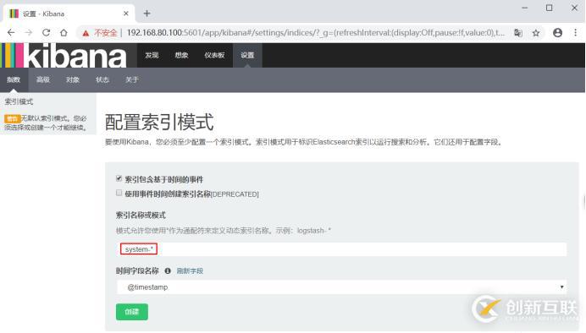Screen dimensions: 586x333
Task: Open the 状态 Status sub-tab
Action: coord(102,79)
